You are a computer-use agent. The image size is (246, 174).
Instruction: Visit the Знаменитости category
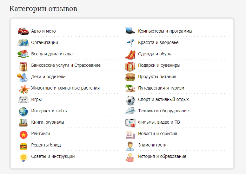click(x=152, y=145)
